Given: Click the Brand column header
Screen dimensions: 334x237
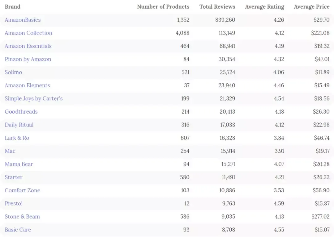Looking at the screenshot, I should tap(13, 7).
